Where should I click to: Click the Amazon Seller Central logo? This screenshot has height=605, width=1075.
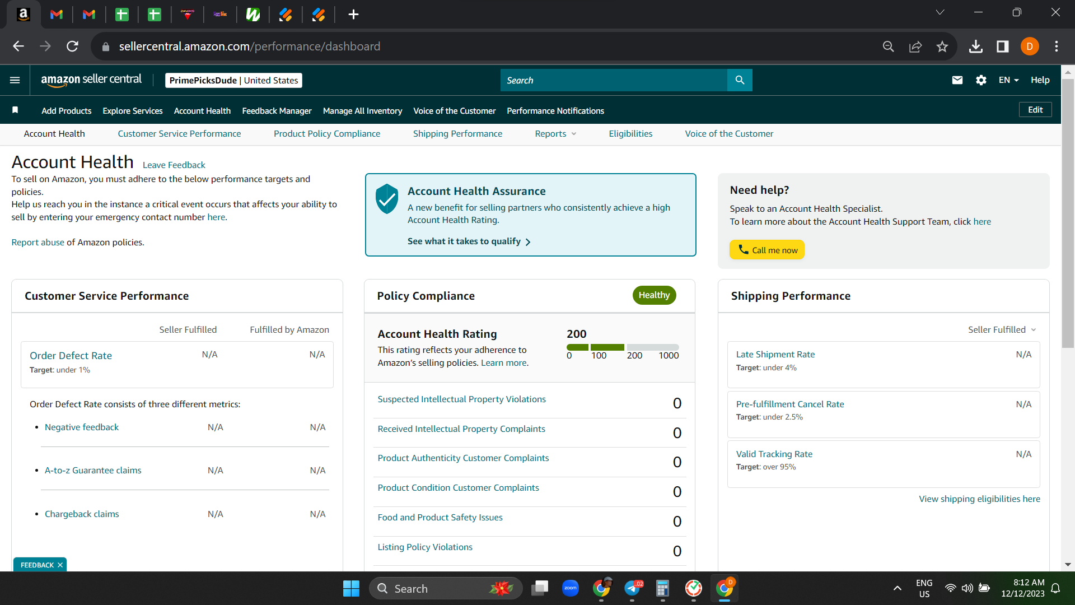pyautogui.click(x=91, y=80)
